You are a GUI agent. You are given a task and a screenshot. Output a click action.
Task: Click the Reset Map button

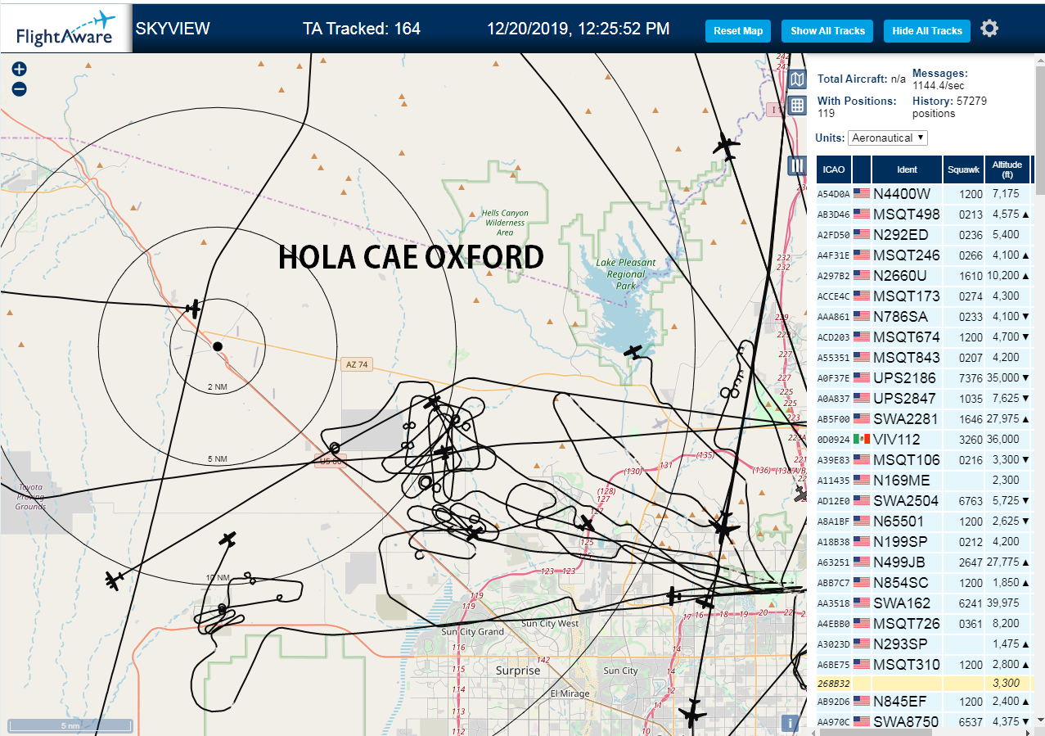(x=738, y=31)
